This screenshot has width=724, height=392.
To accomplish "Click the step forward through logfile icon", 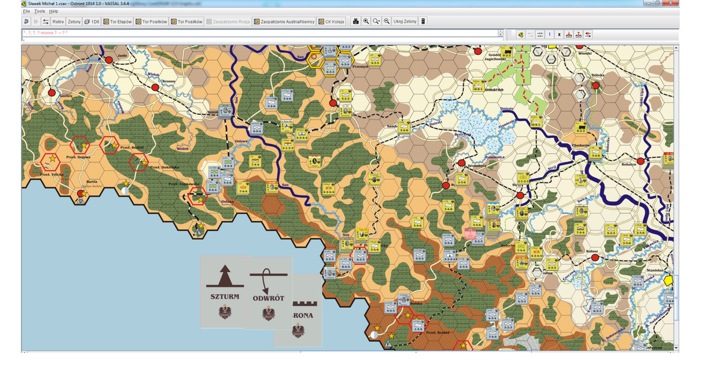I will 36,21.
